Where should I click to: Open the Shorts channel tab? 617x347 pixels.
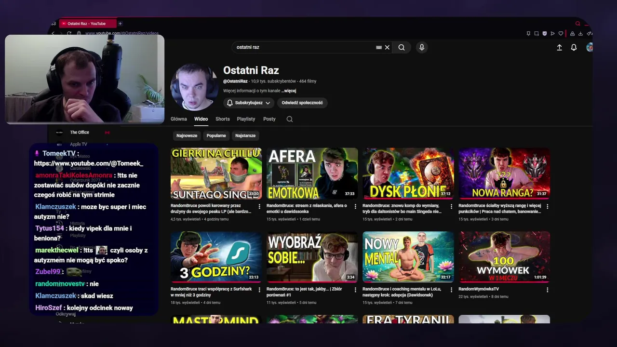click(223, 119)
